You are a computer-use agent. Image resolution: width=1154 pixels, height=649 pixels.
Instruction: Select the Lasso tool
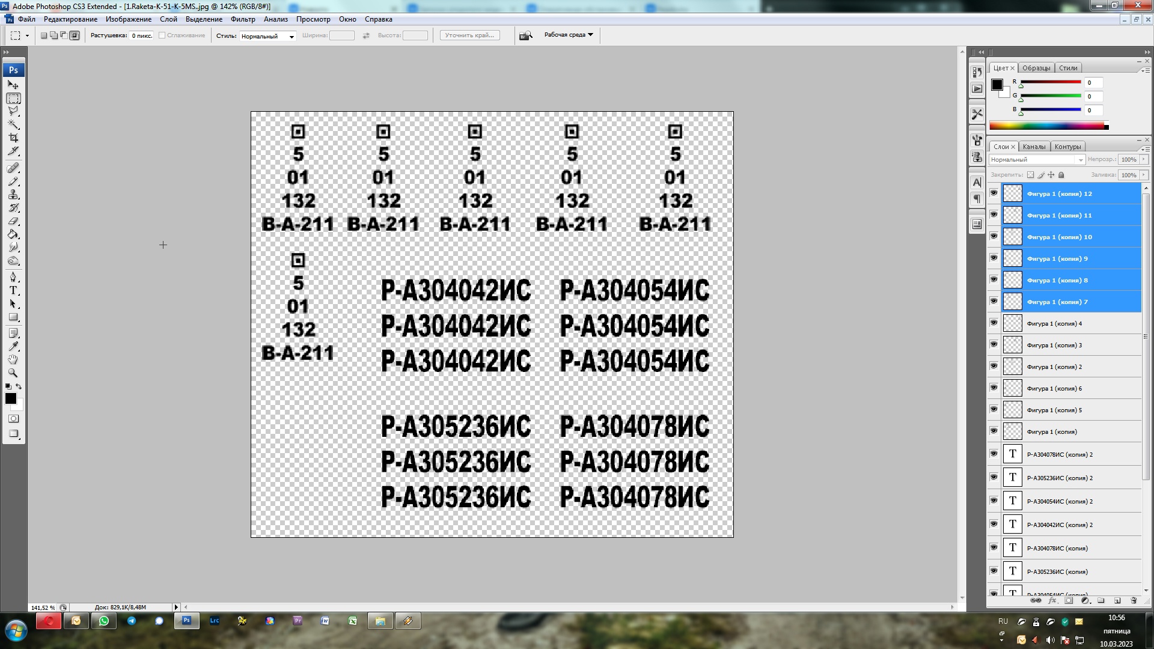[x=13, y=111]
